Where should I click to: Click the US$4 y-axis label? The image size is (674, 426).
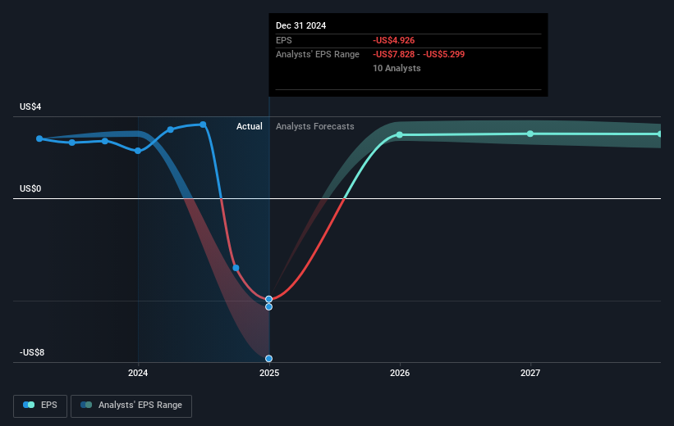click(30, 106)
